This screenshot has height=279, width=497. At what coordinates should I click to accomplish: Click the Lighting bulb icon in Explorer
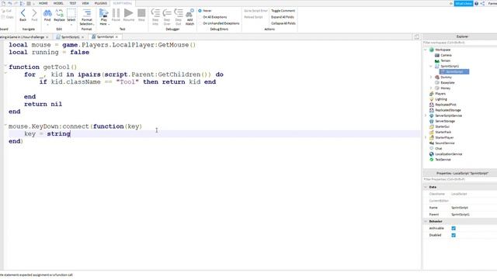(x=432, y=99)
